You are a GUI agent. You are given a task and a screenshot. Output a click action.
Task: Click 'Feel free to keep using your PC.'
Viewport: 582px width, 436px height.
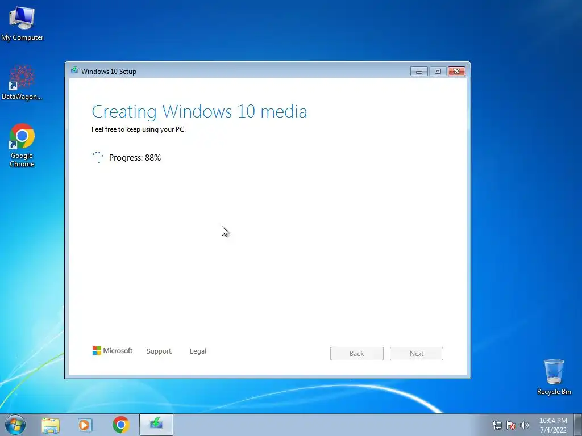pyautogui.click(x=139, y=129)
